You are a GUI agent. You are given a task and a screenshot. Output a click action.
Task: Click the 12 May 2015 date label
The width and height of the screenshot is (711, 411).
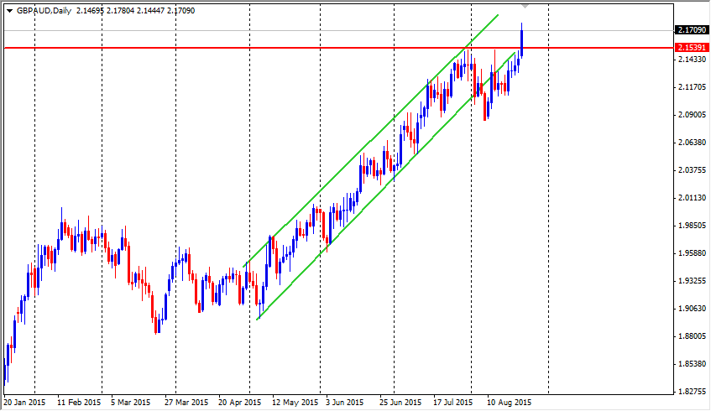pyautogui.click(x=295, y=403)
